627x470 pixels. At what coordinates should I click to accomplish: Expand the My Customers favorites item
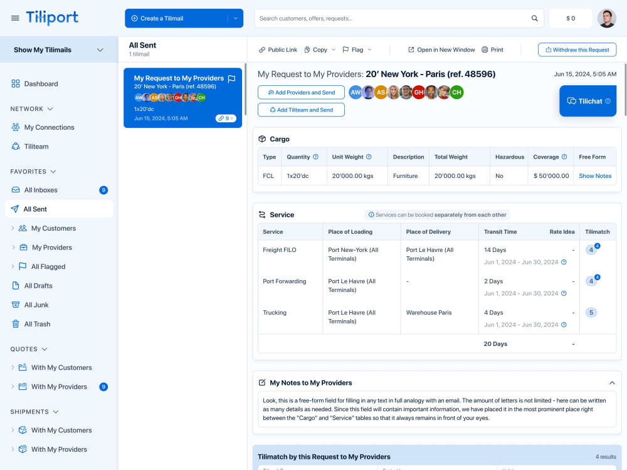click(x=13, y=228)
